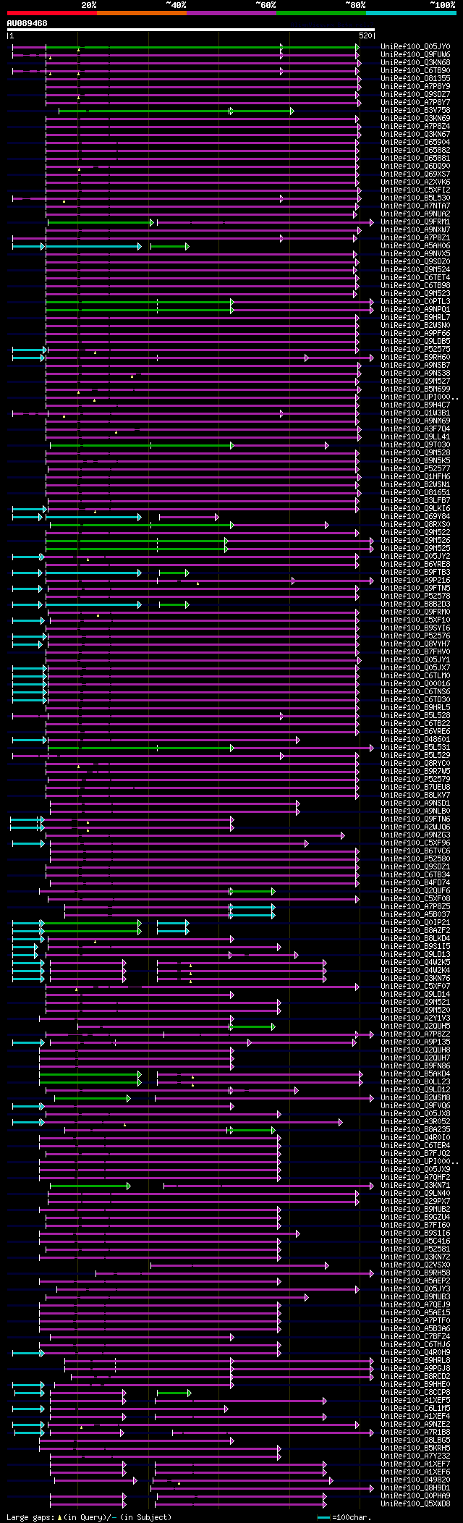The width and height of the screenshot is (463, 1523).
Task: Select hit label UniRef100_Q8RXS0
Action: 415,525
